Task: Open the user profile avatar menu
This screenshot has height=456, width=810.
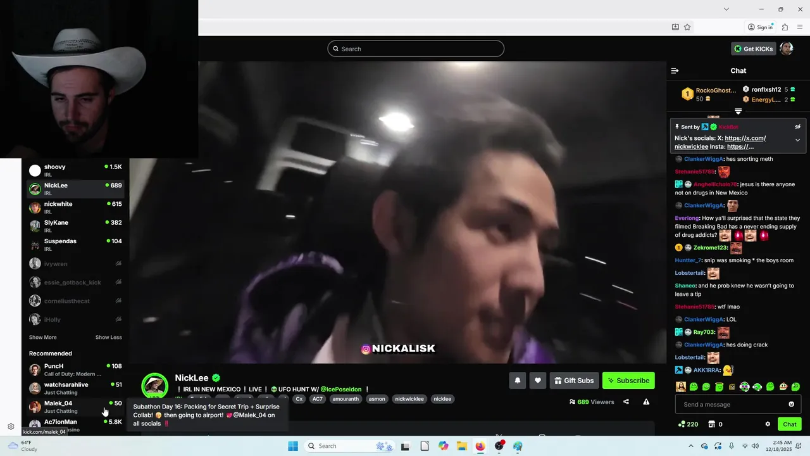Action: [x=787, y=49]
